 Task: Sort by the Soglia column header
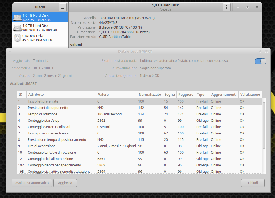[x=170, y=95]
